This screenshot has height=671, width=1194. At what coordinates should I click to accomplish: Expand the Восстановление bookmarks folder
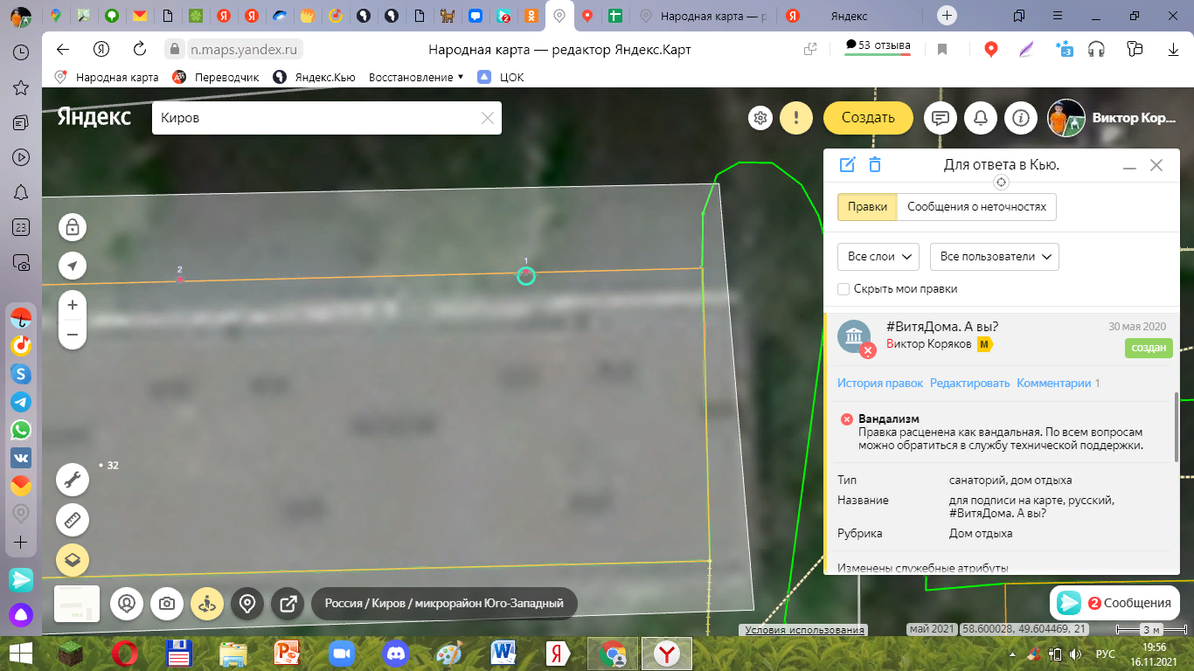(416, 77)
